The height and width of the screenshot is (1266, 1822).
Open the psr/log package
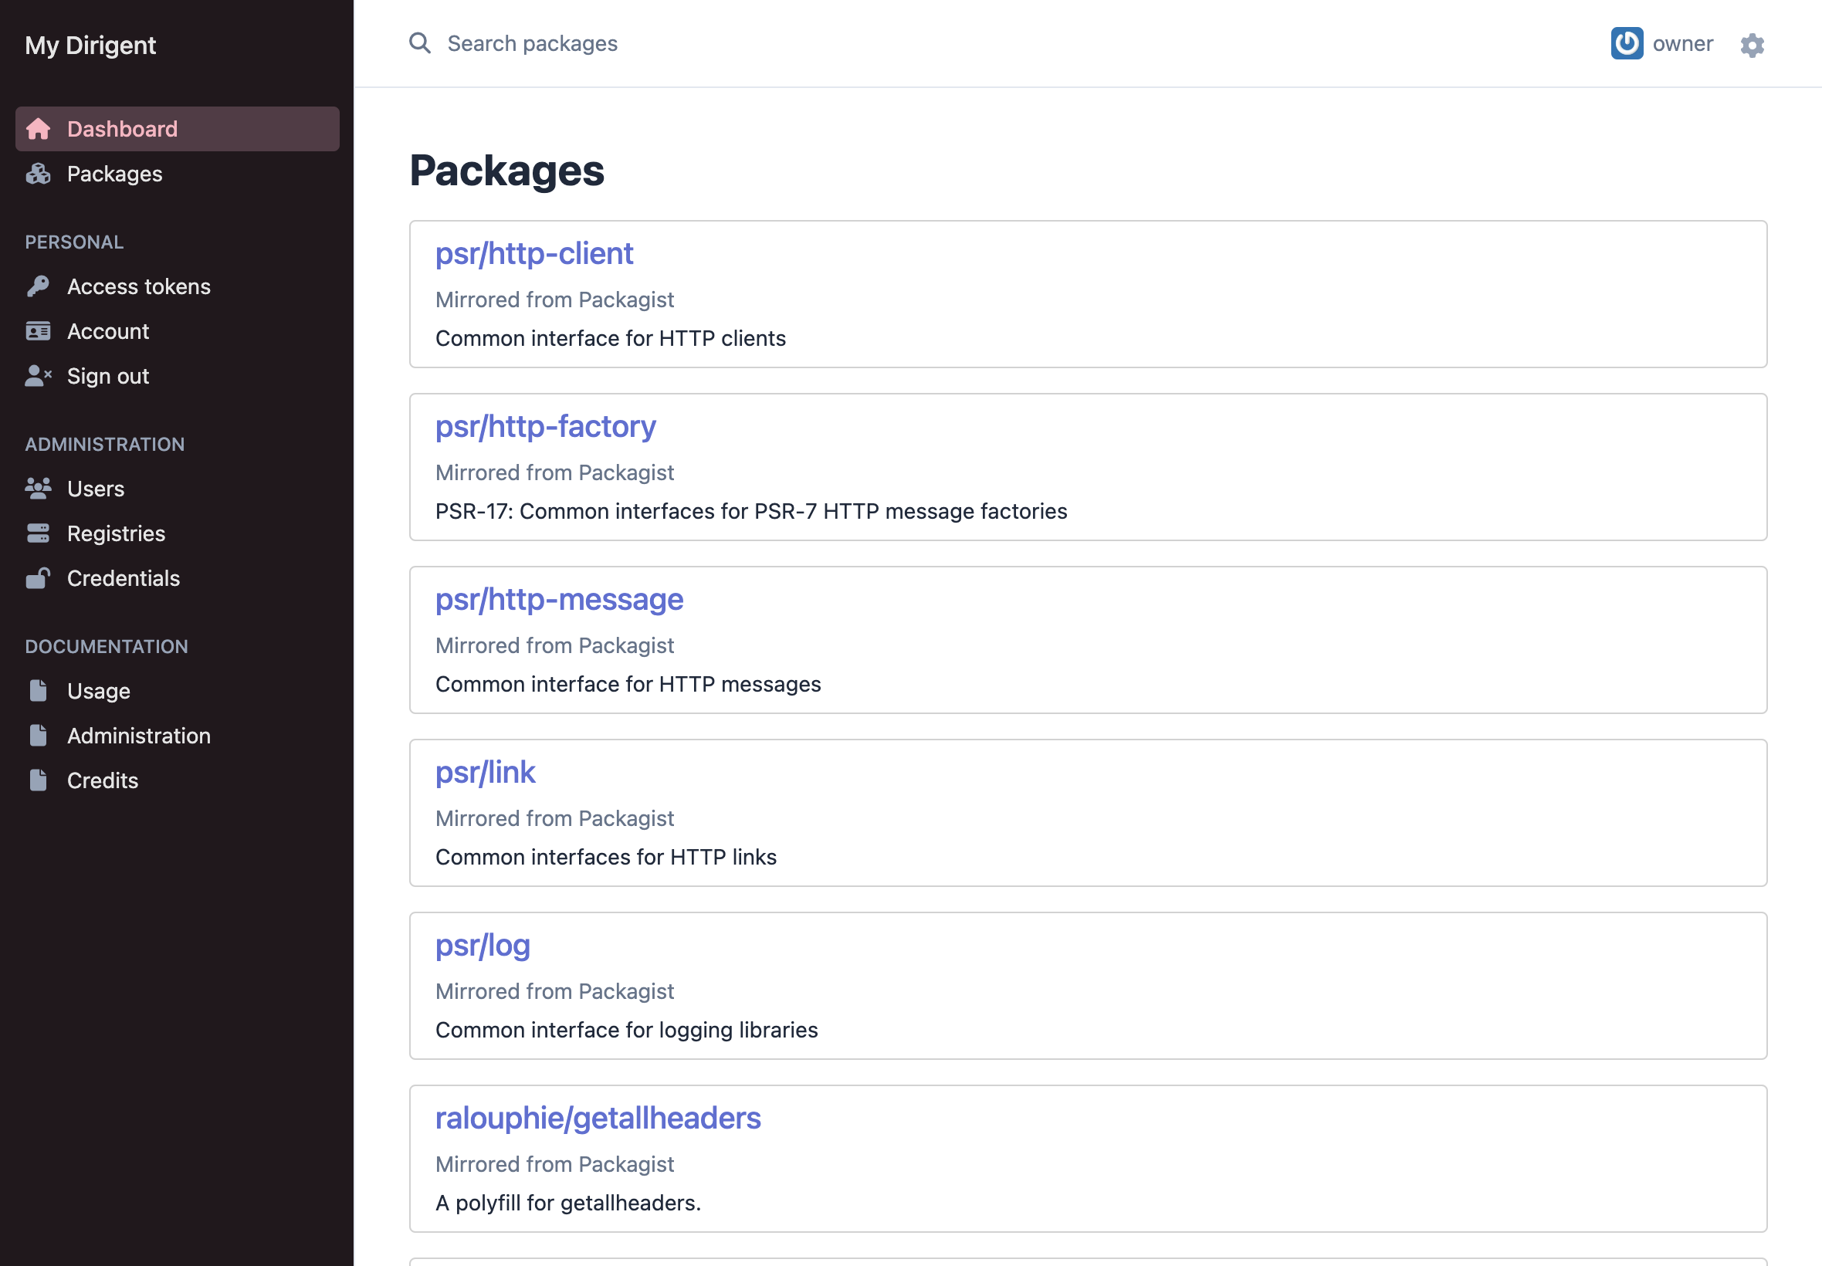click(482, 946)
